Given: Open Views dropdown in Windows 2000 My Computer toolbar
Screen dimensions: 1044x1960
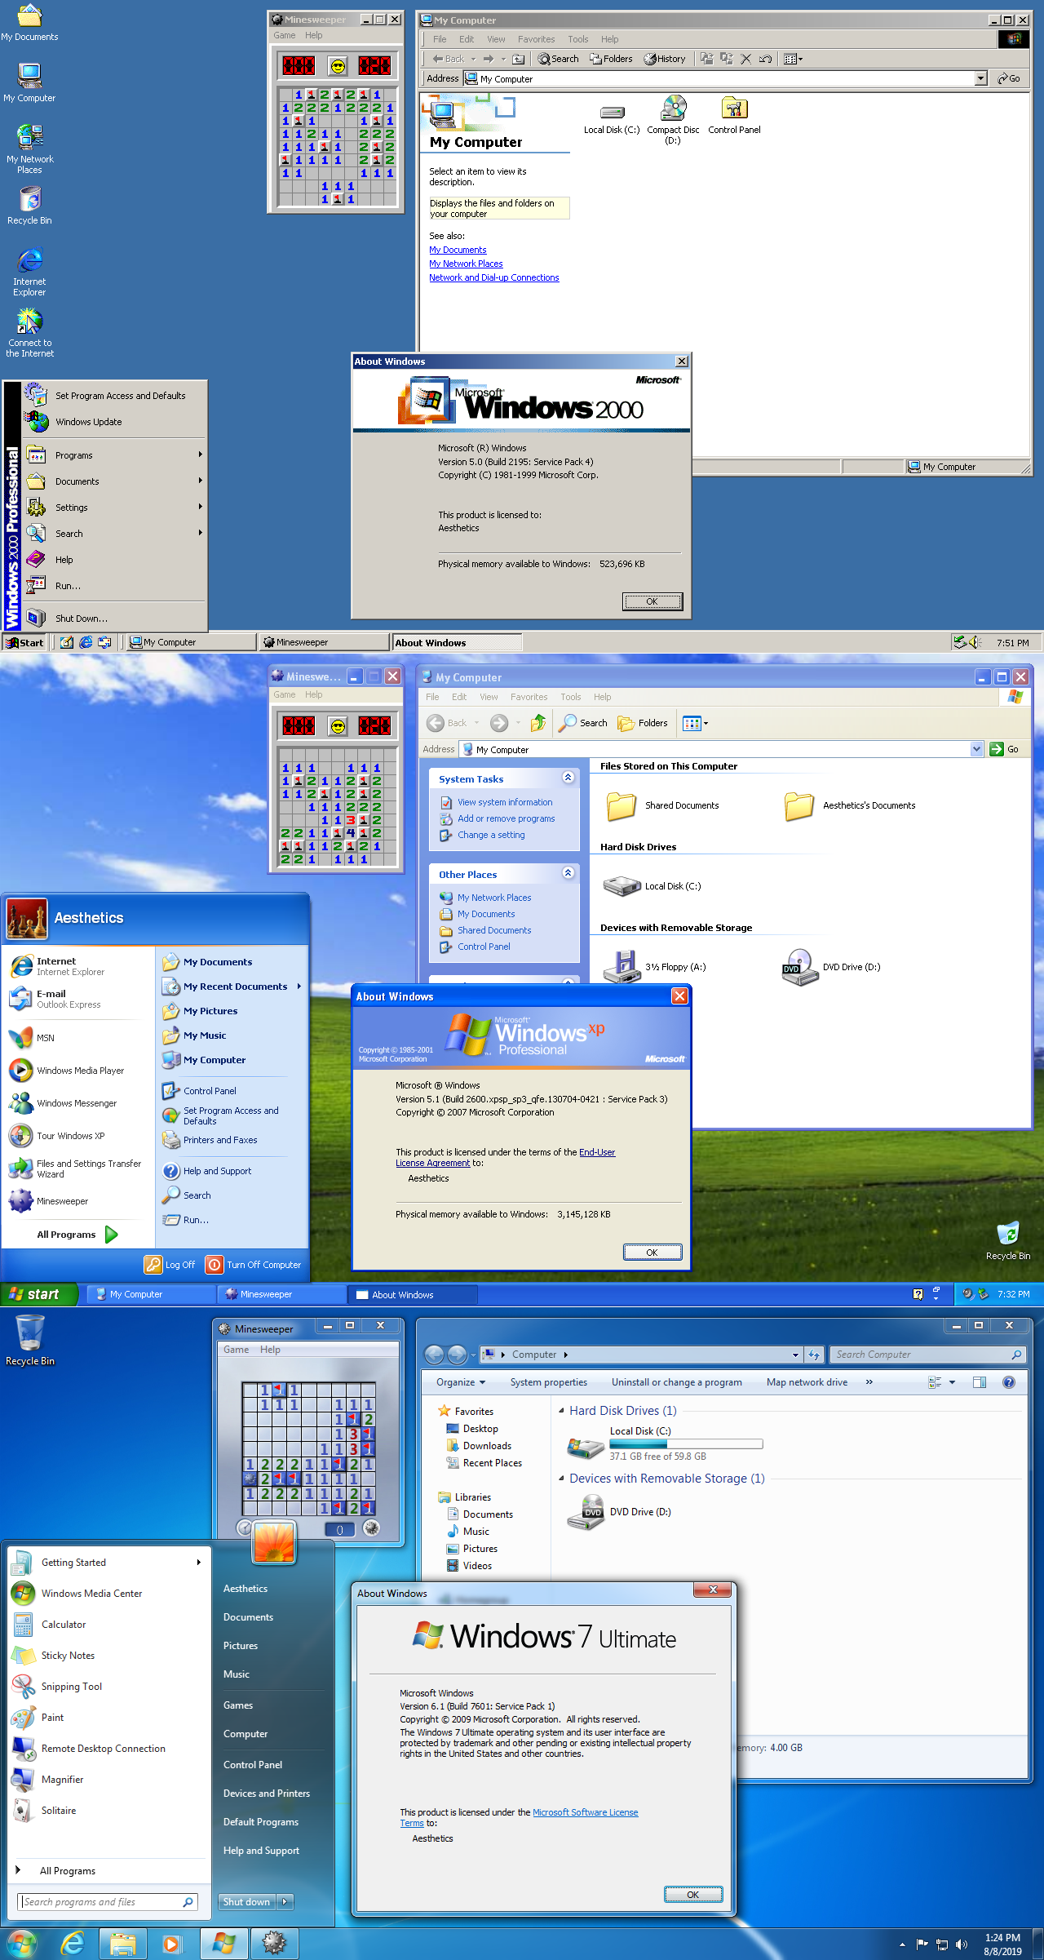Looking at the screenshot, I should coord(793,59).
